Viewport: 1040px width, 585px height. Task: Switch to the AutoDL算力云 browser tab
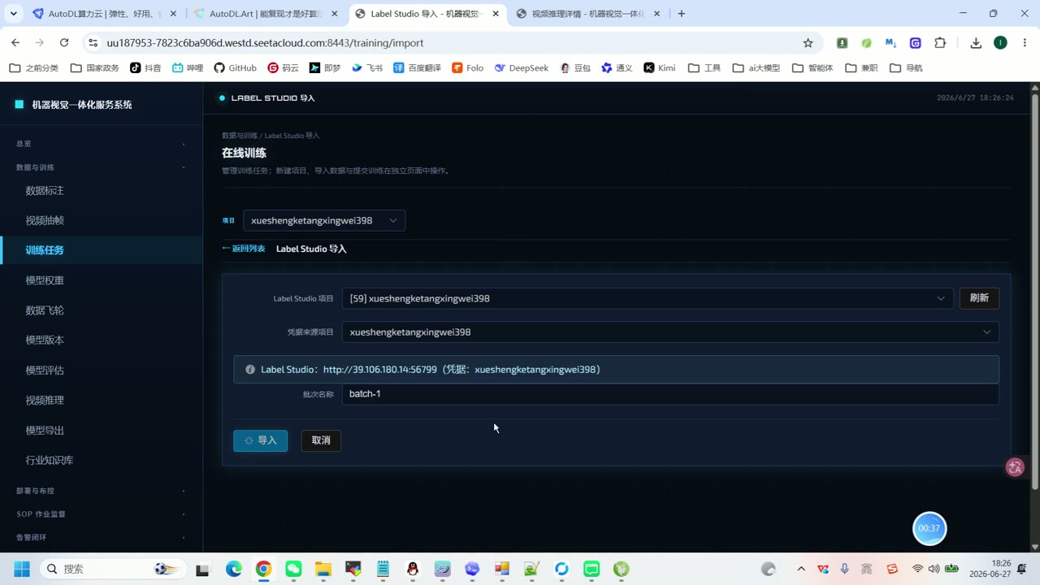click(x=102, y=14)
